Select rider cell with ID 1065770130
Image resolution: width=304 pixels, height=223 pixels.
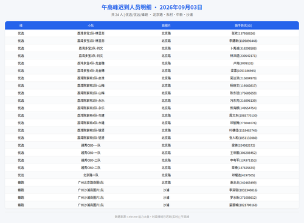click(243, 116)
